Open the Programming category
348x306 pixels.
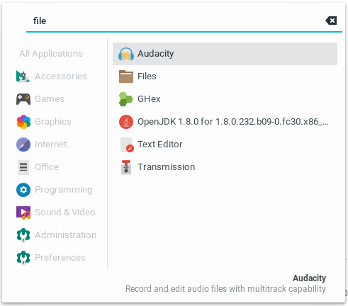54,190
